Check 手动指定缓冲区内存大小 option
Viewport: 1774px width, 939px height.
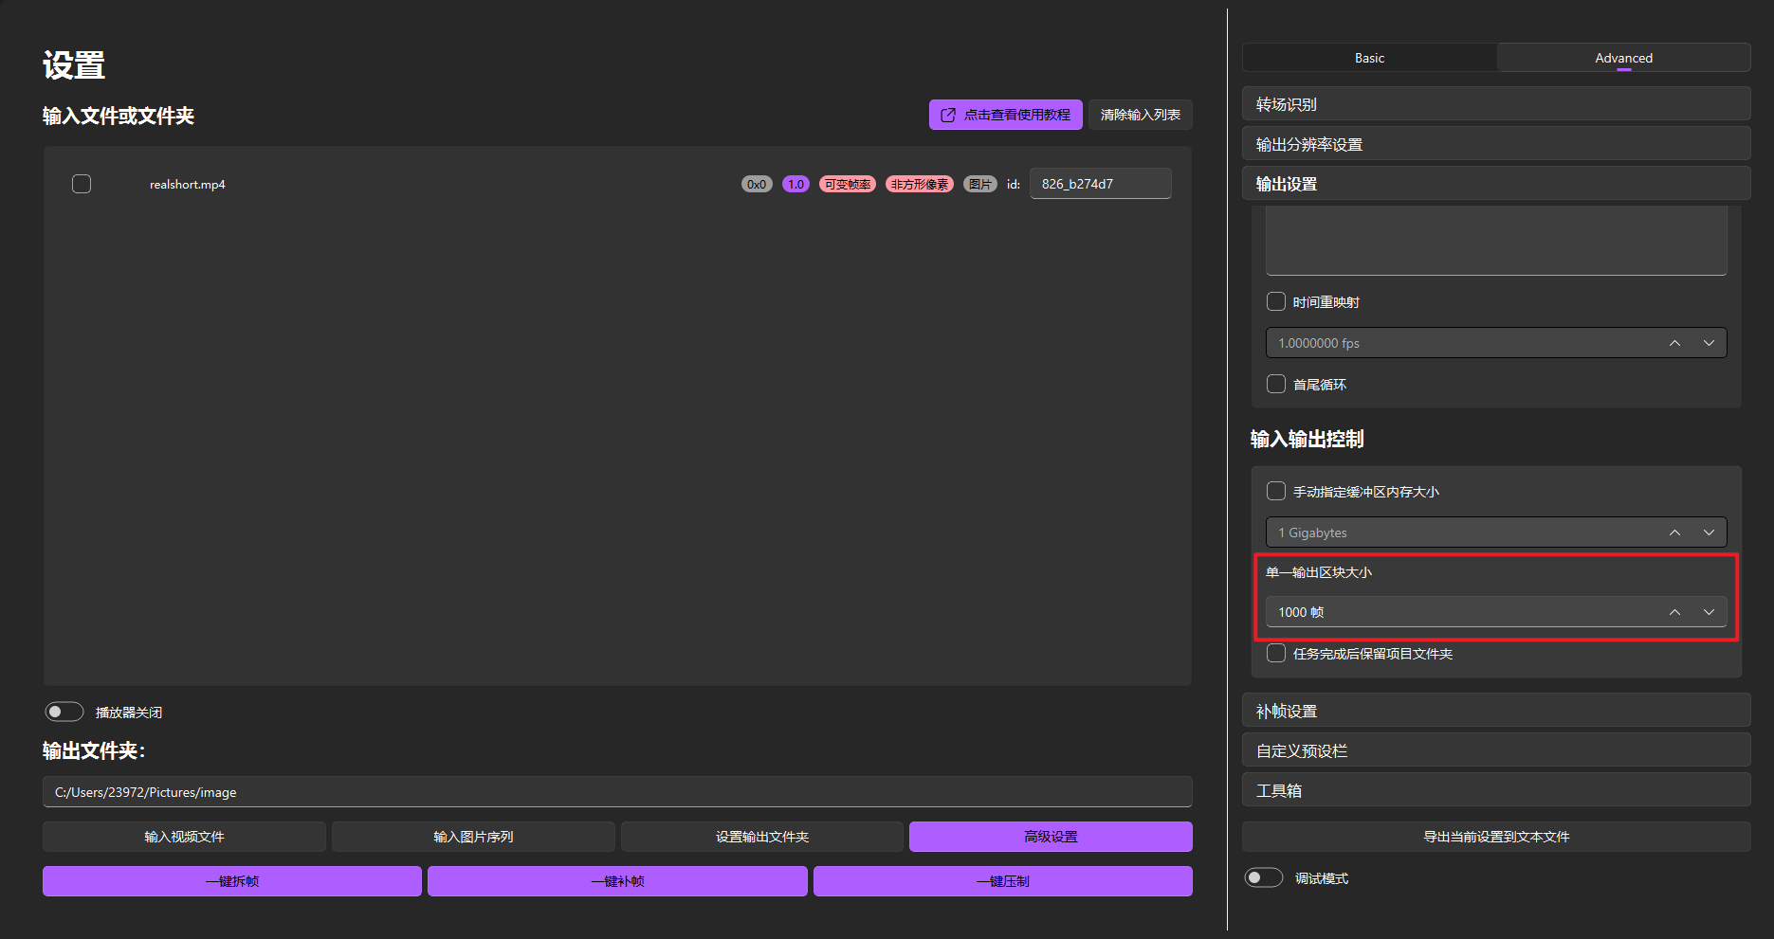[1276, 491]
